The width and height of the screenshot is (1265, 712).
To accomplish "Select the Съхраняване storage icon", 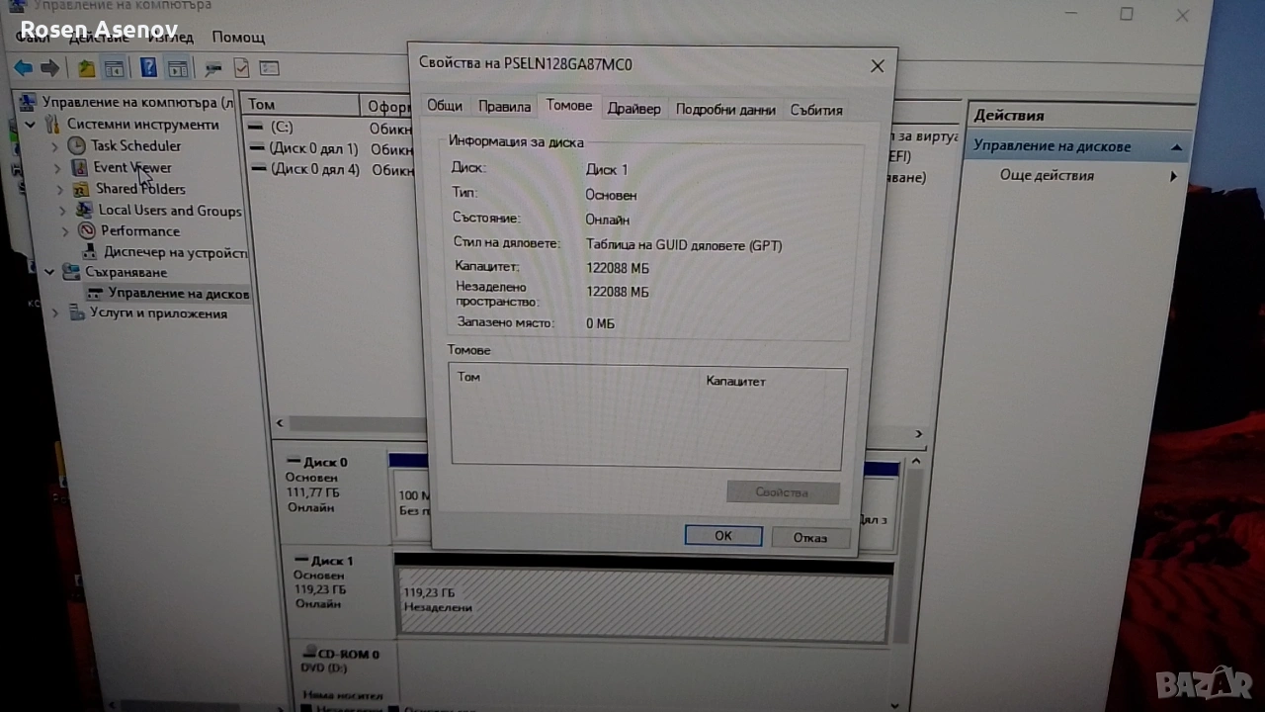I will point(71,272).
